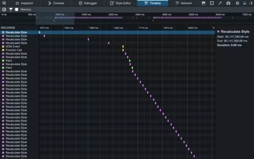Open toolbox options gear icon
Screen dimensions: 254x159
[237, 3]
